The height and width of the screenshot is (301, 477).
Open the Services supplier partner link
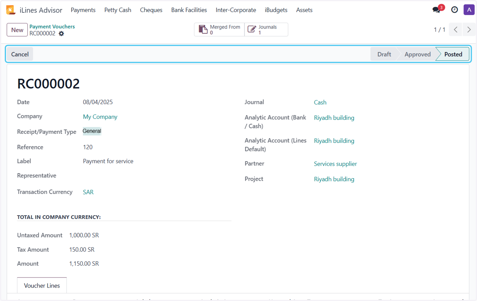(x=335, y=164)
